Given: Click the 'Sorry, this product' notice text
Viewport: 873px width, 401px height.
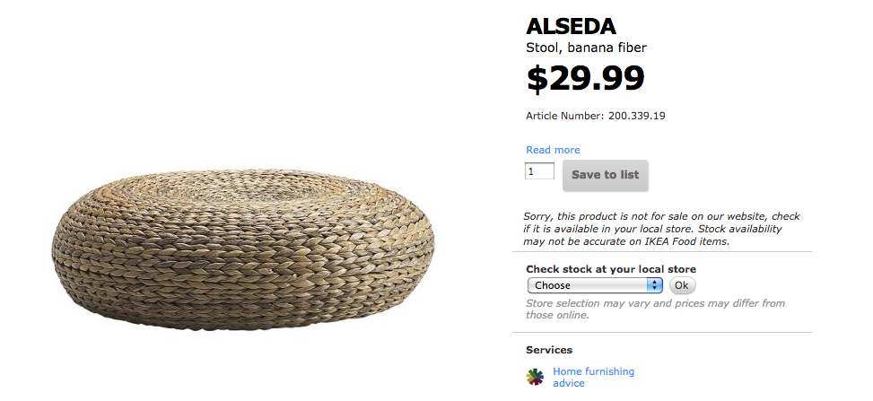Looking at the screenshot, I should 661,229.
